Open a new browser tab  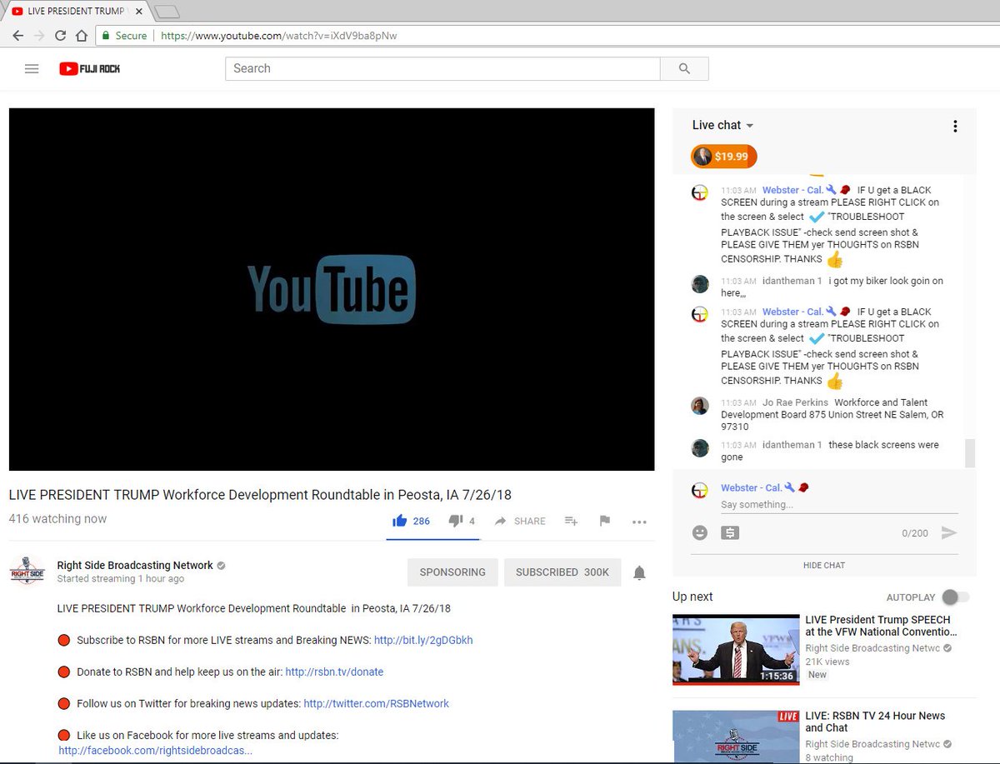tap(167, 12)
